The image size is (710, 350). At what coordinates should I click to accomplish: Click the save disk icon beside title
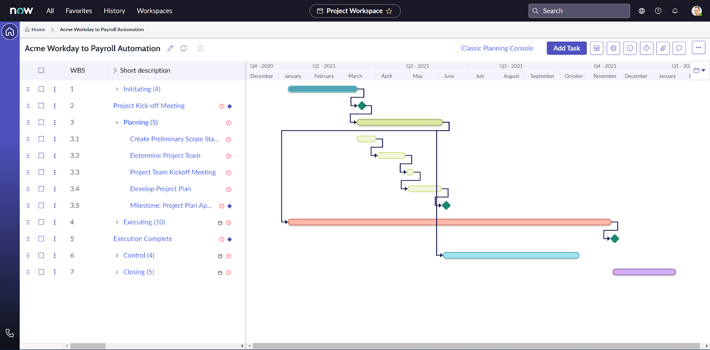click(x=201, y=48)
